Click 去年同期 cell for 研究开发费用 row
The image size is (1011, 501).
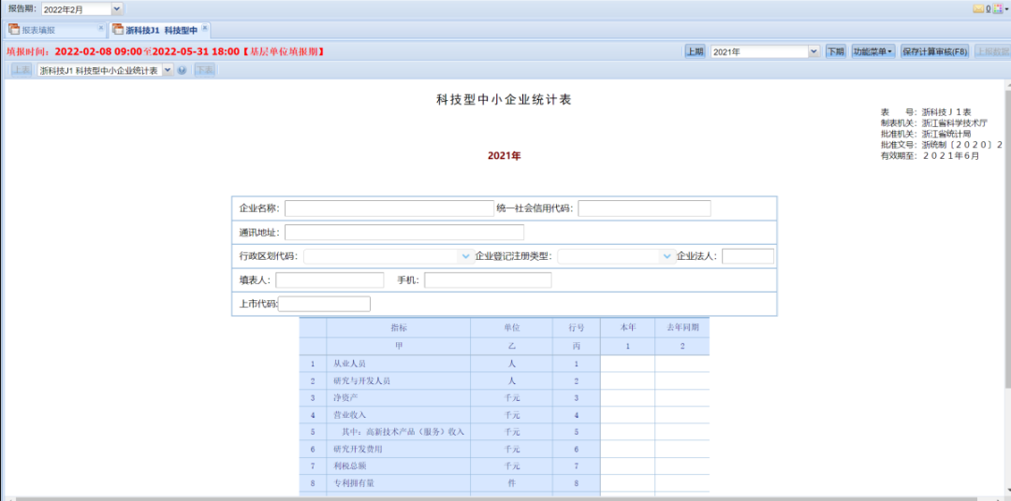coord(682,449)
